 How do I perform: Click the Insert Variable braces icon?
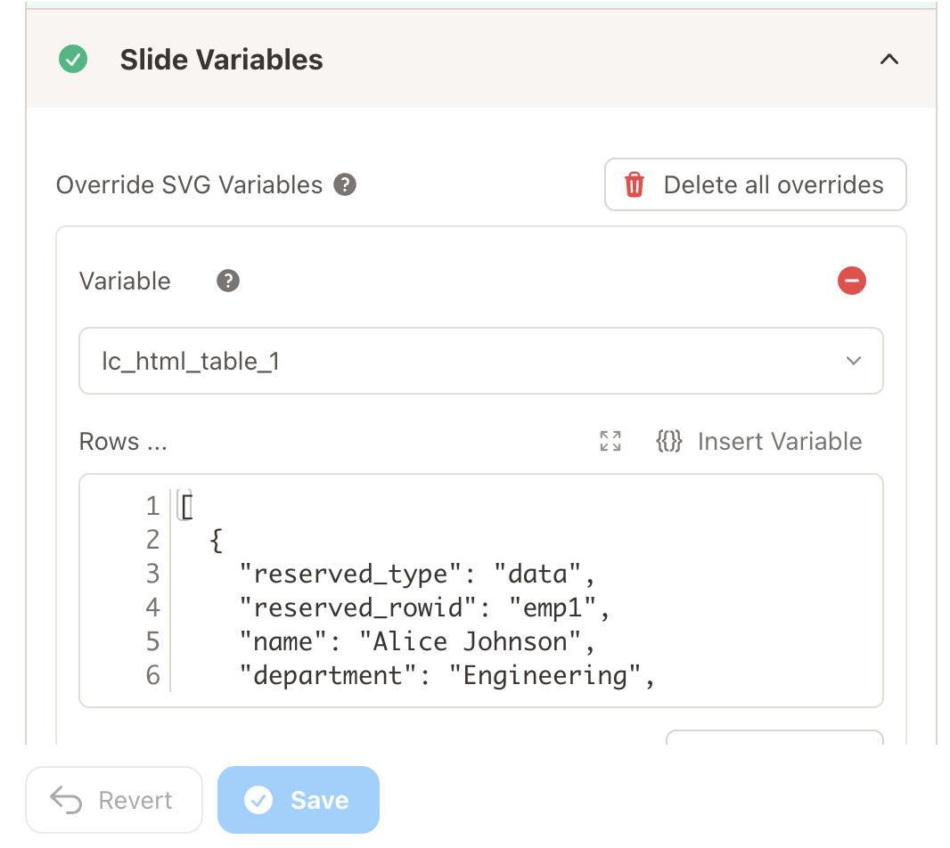pyautogui.click(x=669, y=441)
